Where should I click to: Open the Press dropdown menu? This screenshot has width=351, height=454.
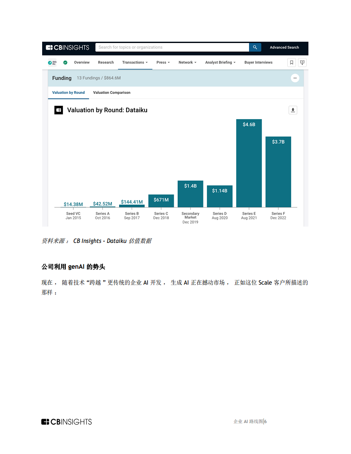pos(163,62)
